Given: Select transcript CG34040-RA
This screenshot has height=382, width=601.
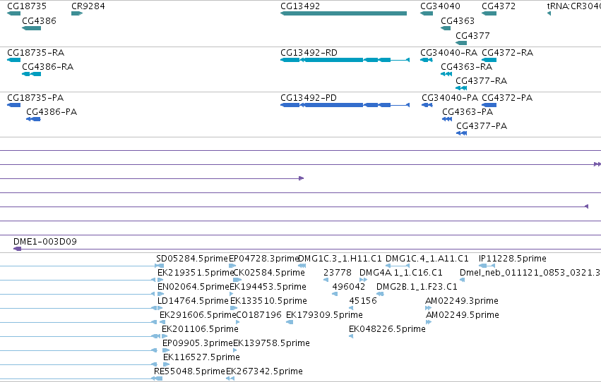Looking at the screenshot, I should [427, 60].
